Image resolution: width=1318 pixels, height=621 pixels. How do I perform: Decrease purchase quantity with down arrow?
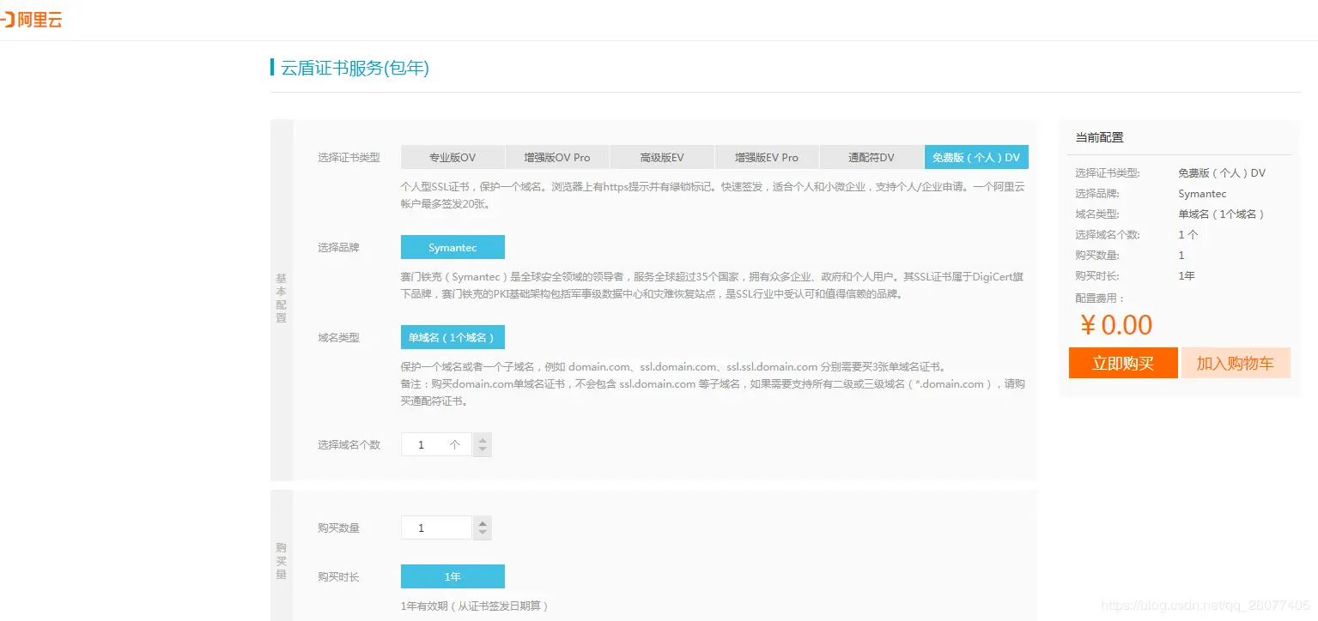click(482, 533)
